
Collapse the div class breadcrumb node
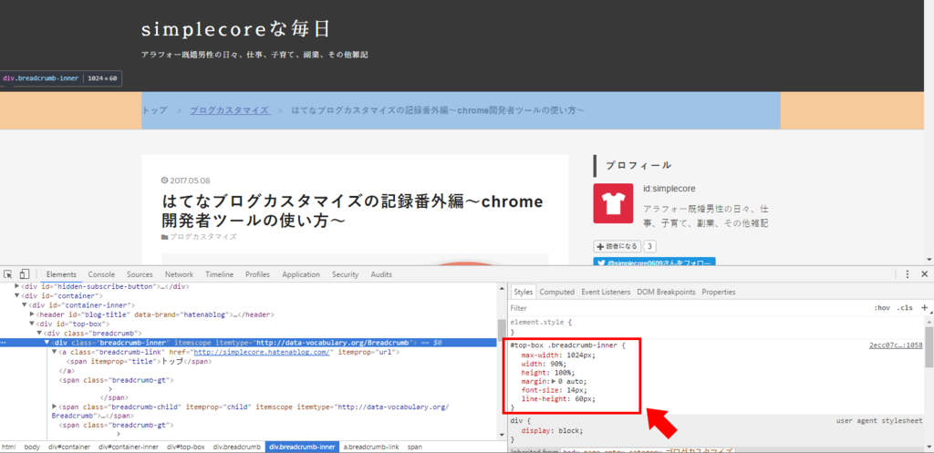point(39,334)
